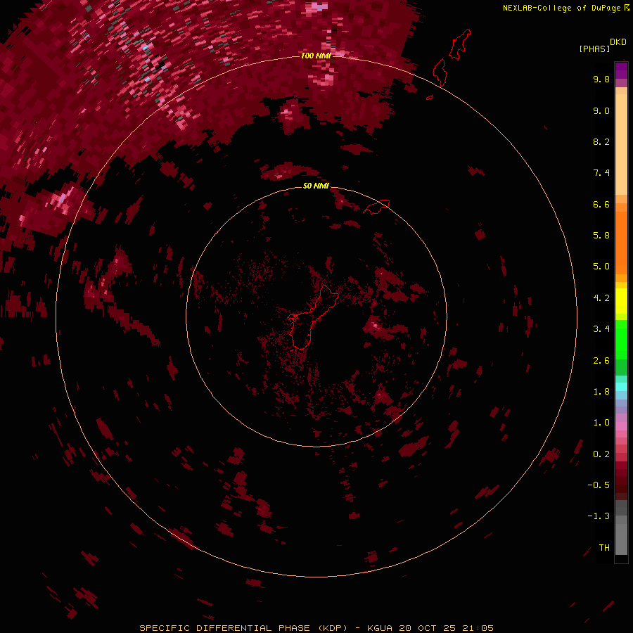Click the [PHAS] legend unit label
The height and width of the screenshot is (633, 633).
tap(594, 49)
